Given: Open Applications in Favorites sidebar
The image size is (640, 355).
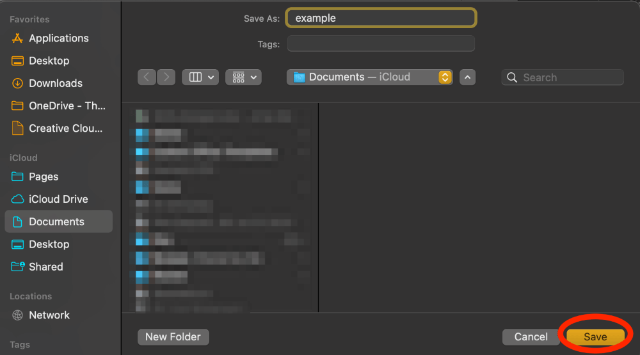Looking at the screenshot, I should click(58, 38).
